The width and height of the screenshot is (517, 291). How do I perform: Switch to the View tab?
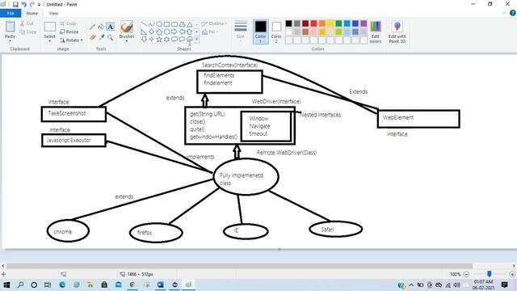(53, 13)
